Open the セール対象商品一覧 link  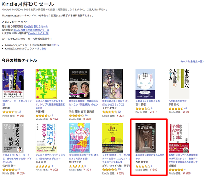(x=192, y=62)
